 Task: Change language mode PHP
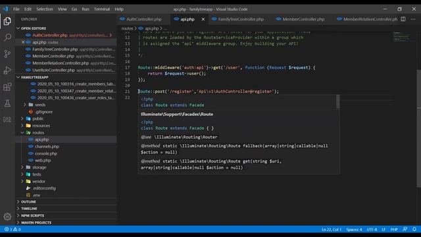tap(394, 229)
